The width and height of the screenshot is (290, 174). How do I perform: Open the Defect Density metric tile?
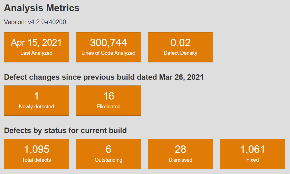(x=180, y=47)
